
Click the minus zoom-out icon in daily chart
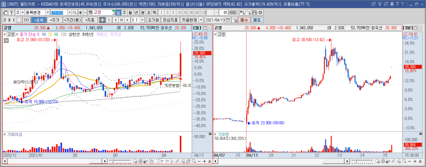pyautogui.click(x=199, y=161)
